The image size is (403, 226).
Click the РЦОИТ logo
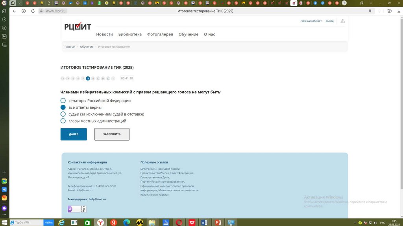point(78,26)
